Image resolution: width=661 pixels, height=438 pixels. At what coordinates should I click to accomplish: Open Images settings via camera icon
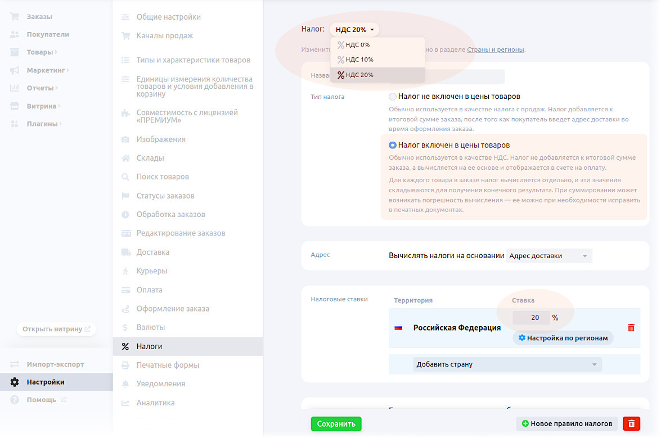coord(125,139)
